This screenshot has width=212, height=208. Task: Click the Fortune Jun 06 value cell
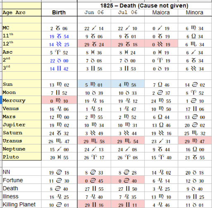coord(94,180)
